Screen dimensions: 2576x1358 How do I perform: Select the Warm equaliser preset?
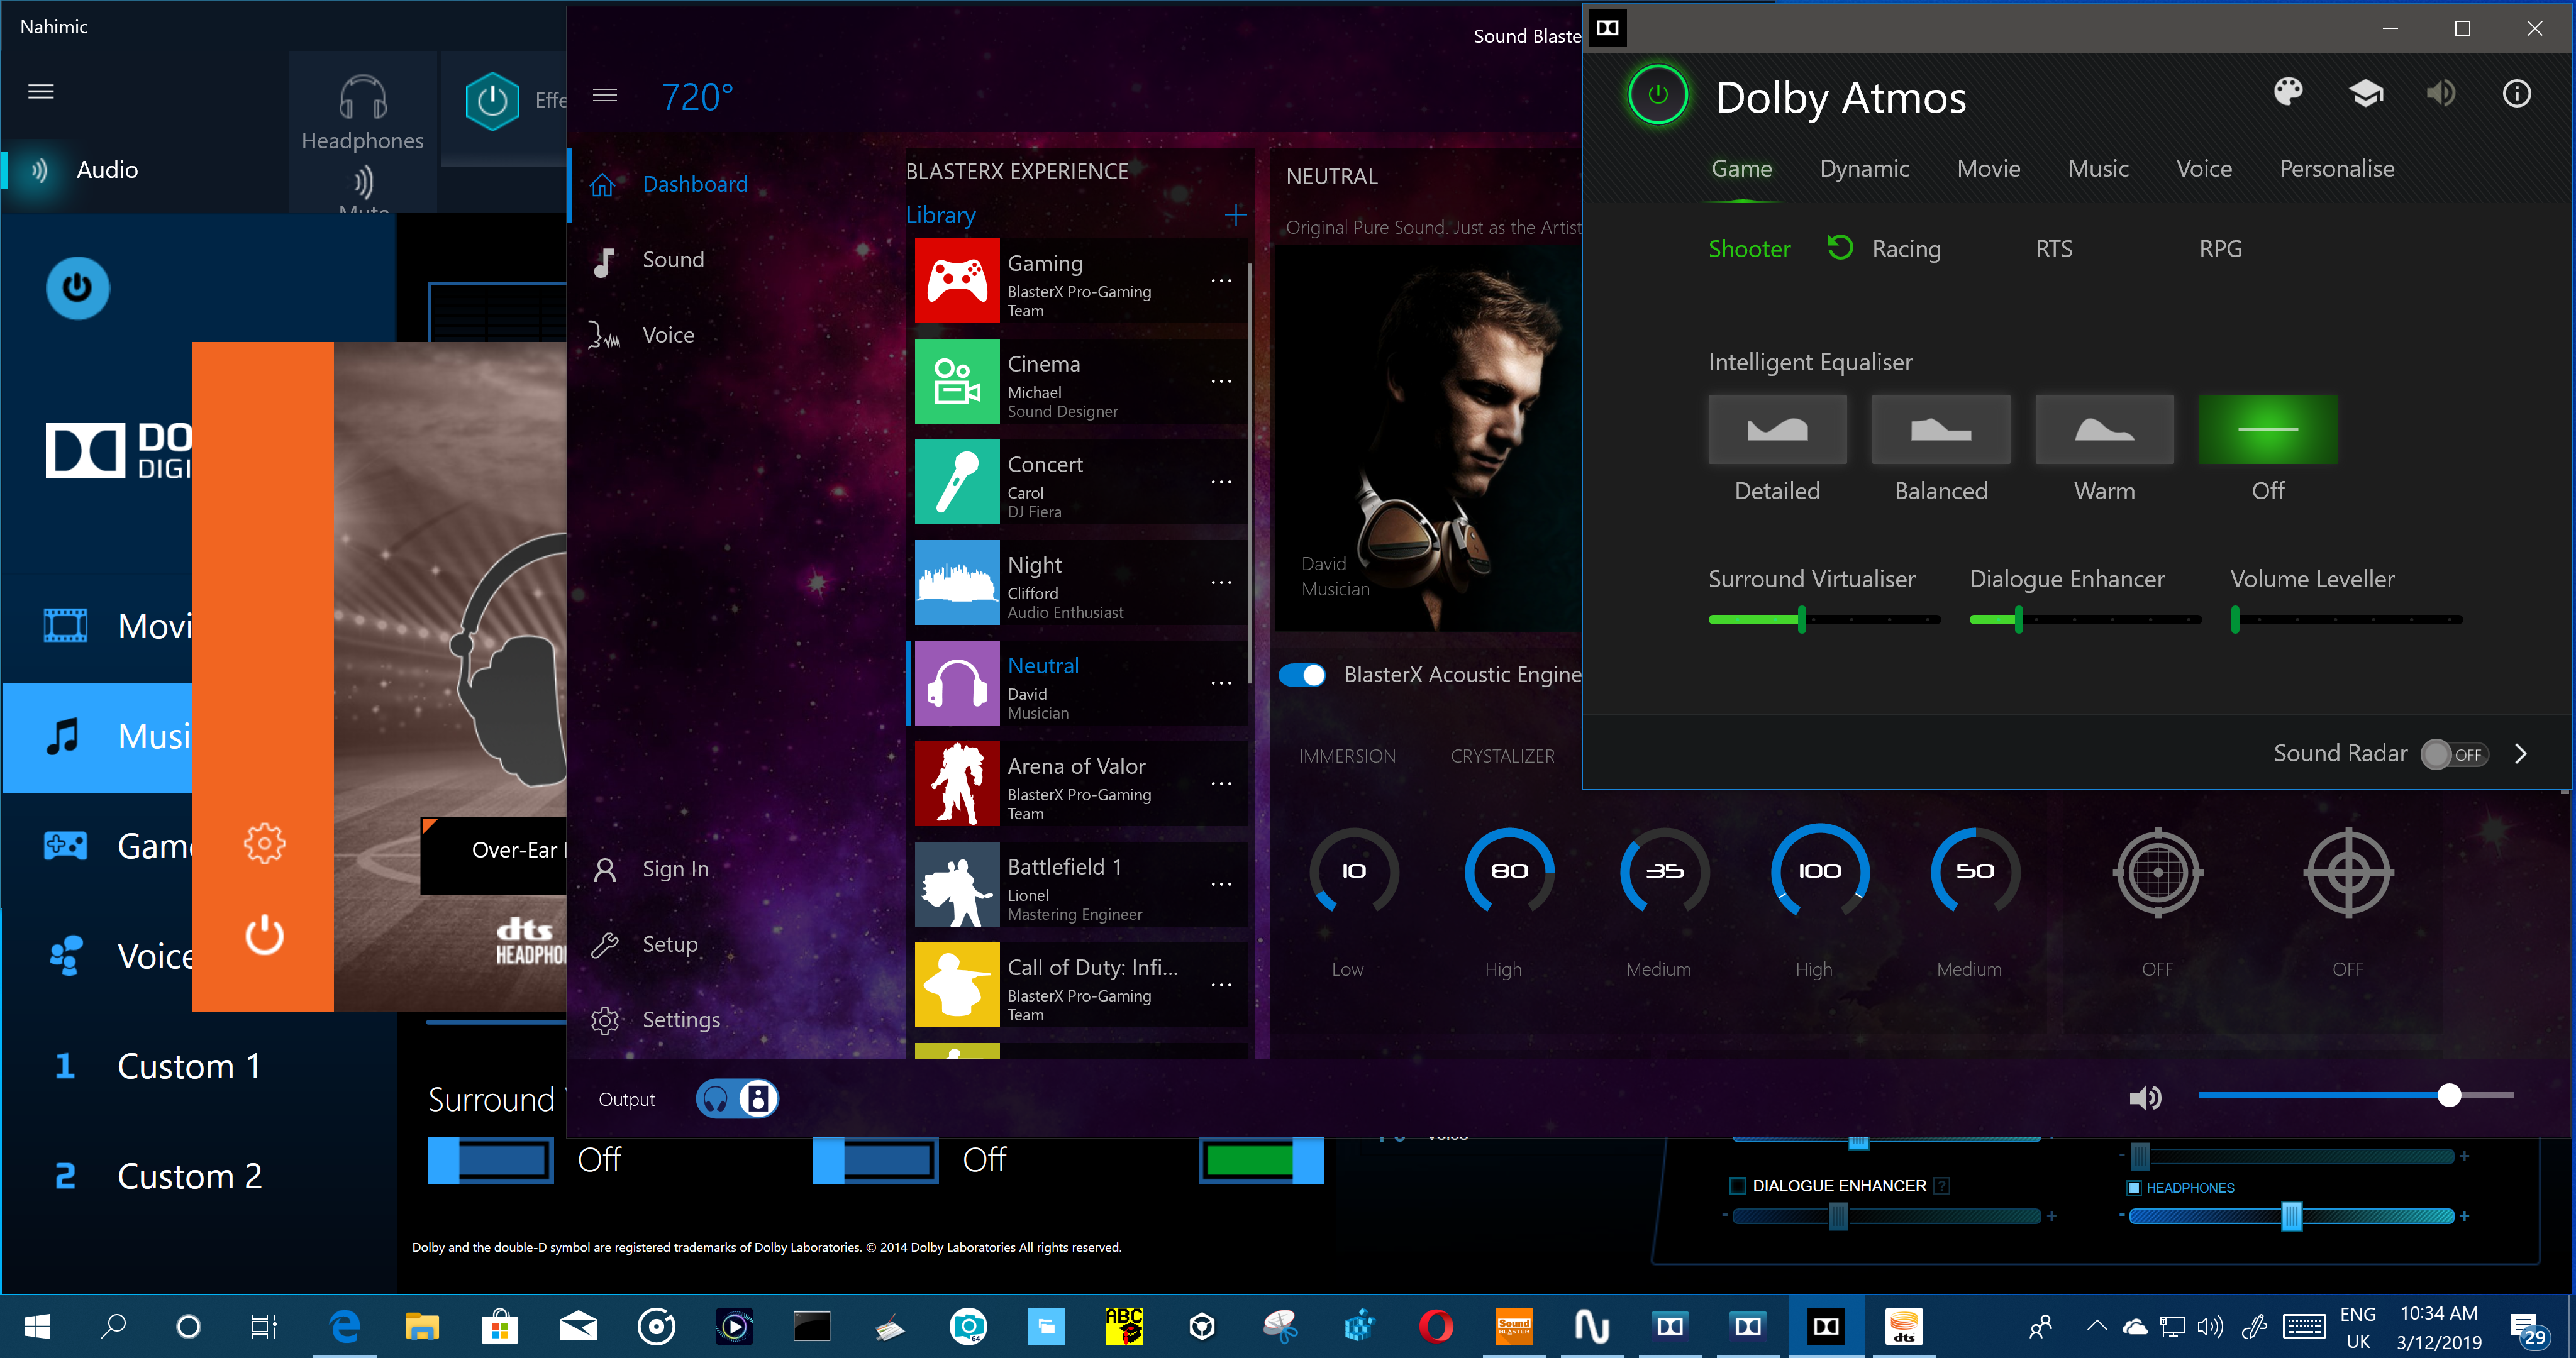2104,429
